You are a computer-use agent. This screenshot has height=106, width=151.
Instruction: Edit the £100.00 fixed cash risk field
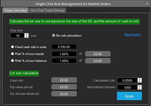(64, 47)
